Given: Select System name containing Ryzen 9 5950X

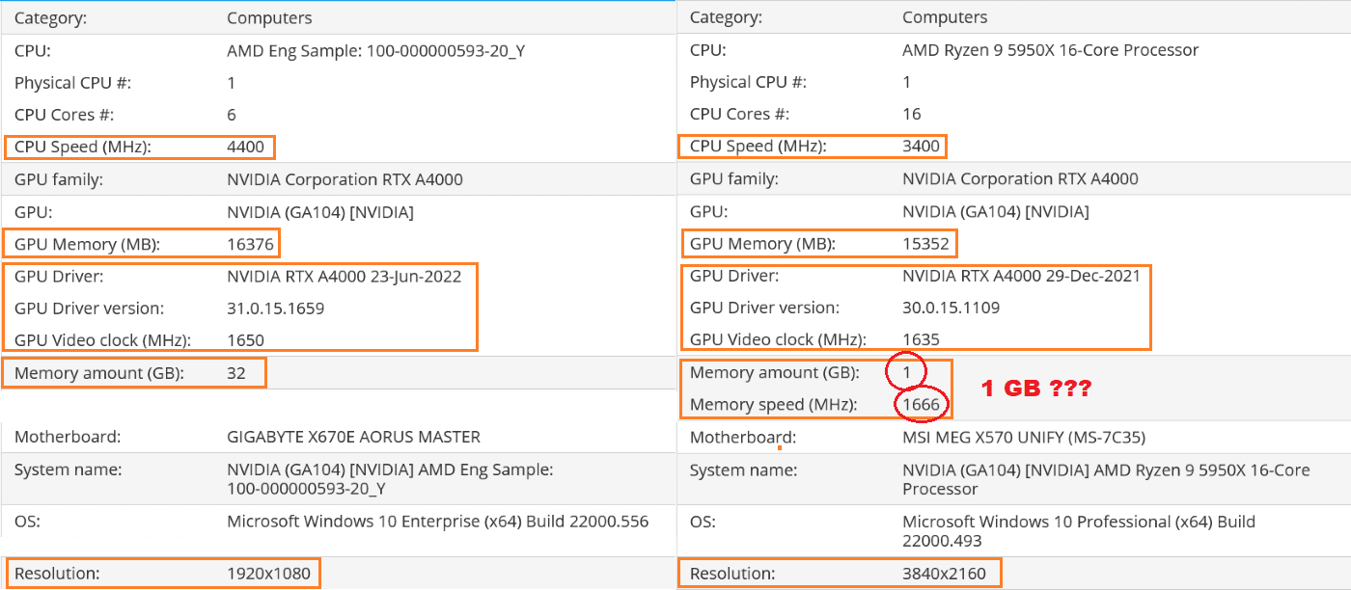Looking at the screenshot, I should click(1106, 479).
